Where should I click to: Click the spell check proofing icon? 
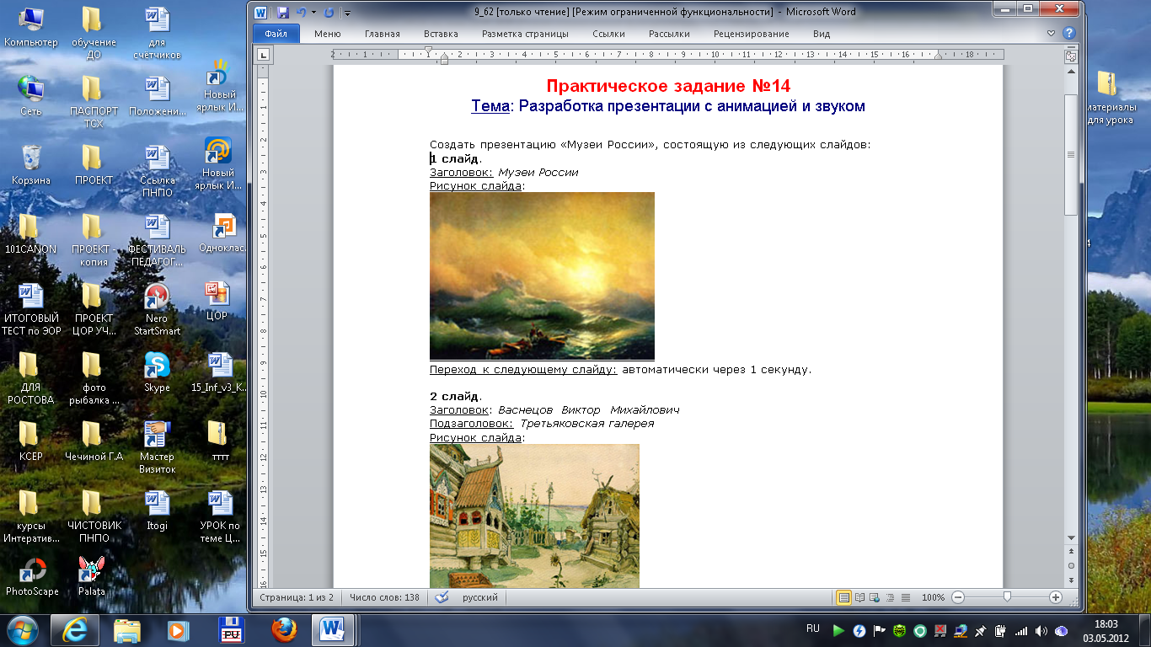pyautogui.click(x=441, y=597)
